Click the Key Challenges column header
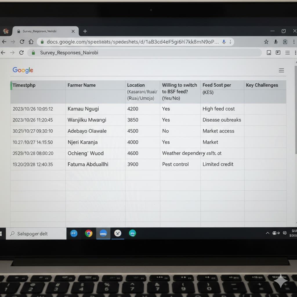Screen dimensions: 297x297 262,85
